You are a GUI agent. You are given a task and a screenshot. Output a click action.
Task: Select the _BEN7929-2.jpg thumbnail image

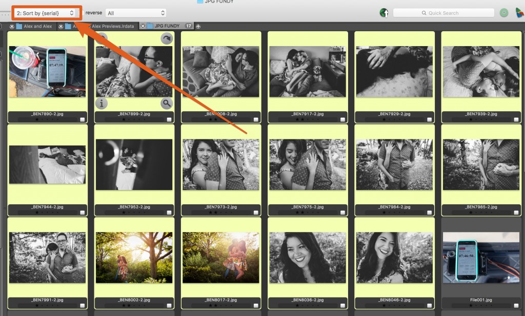point(394,72)
